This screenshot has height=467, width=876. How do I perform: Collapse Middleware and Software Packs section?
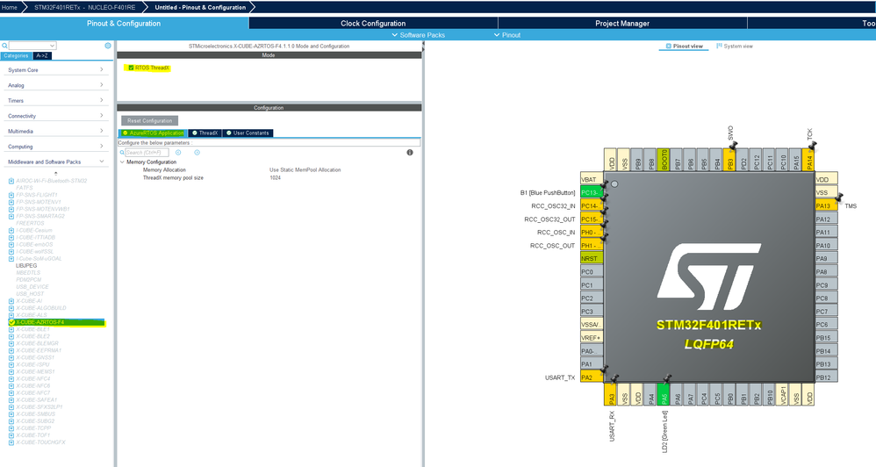[56, 162]
